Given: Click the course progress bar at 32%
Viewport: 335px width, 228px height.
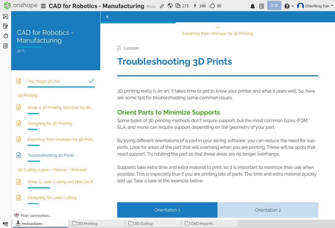Looking at the screenshot, I should pyautogui.click(x=29, y=47).
